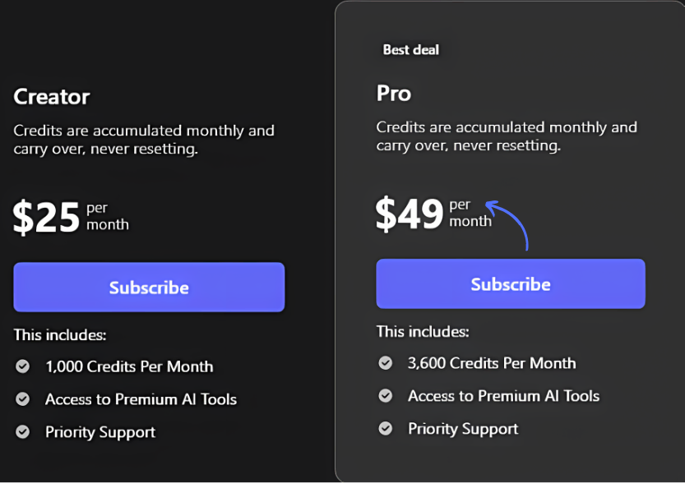This screenshot has height=488, width=685.
Task: Click the $49 price amount
Action: pyautogui.click(x=409, y=214)
